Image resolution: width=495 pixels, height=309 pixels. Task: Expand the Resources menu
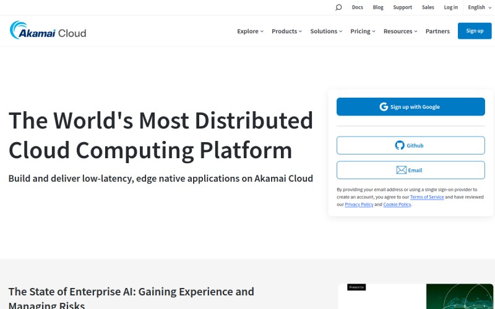click(400, 32)
